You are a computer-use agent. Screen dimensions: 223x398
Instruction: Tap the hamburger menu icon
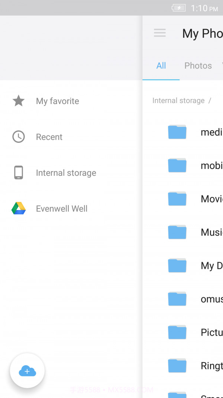(160, 33)
